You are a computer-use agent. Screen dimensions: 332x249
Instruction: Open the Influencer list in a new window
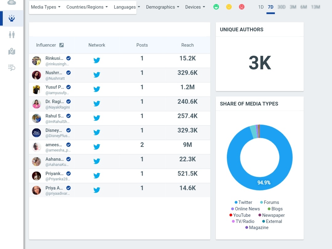point(61,45)
